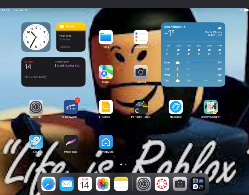Tap the Martin Luther King event in calendar widget
This screenshot has width=249, height=195.
(69, 66)
